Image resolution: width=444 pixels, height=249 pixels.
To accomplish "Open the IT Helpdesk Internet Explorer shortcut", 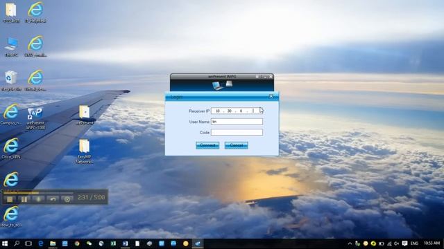I will pos(35,12).
